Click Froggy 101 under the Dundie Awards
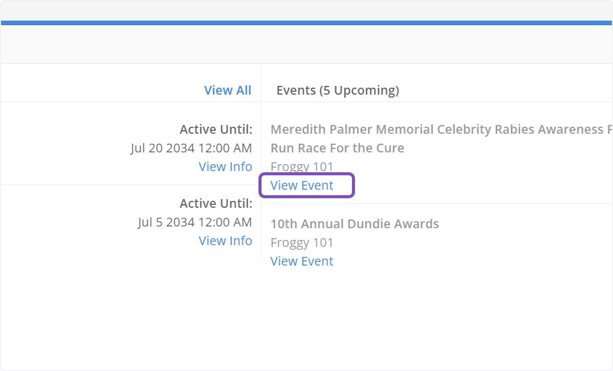Viewport: 613px width, 371px height. click(301, 243)
